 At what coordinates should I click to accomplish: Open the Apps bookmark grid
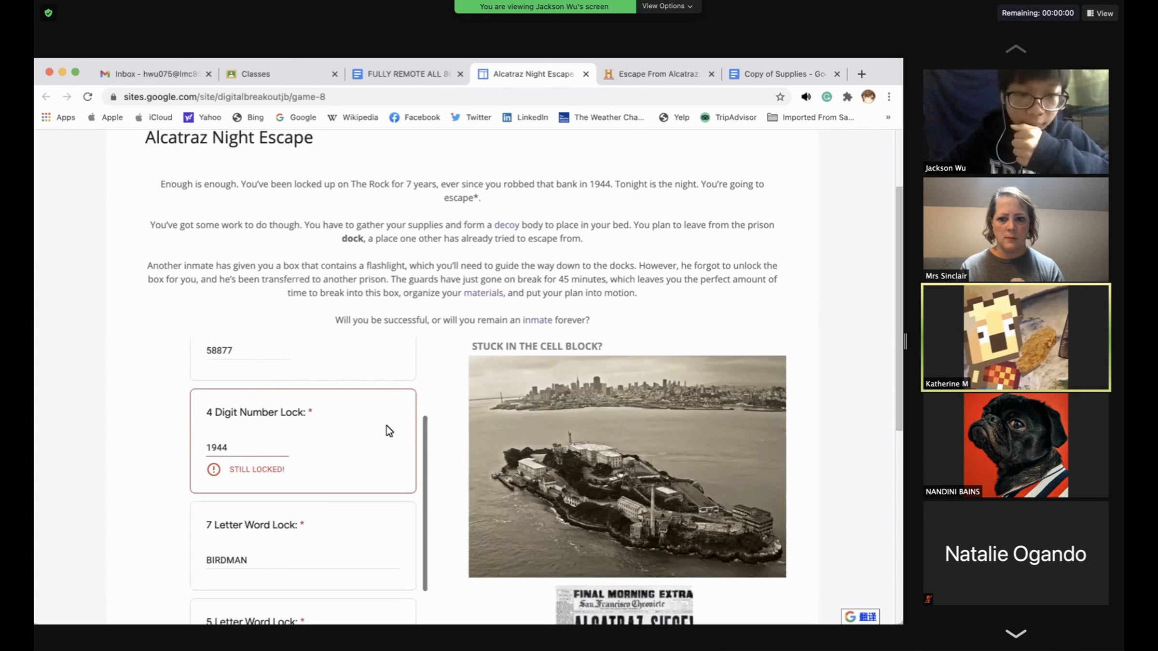58,117
